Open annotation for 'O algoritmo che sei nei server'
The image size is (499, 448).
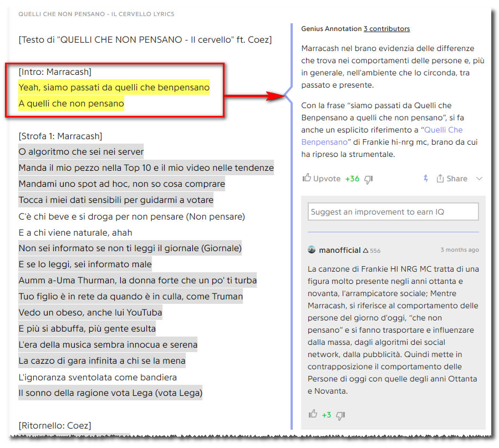81,151
